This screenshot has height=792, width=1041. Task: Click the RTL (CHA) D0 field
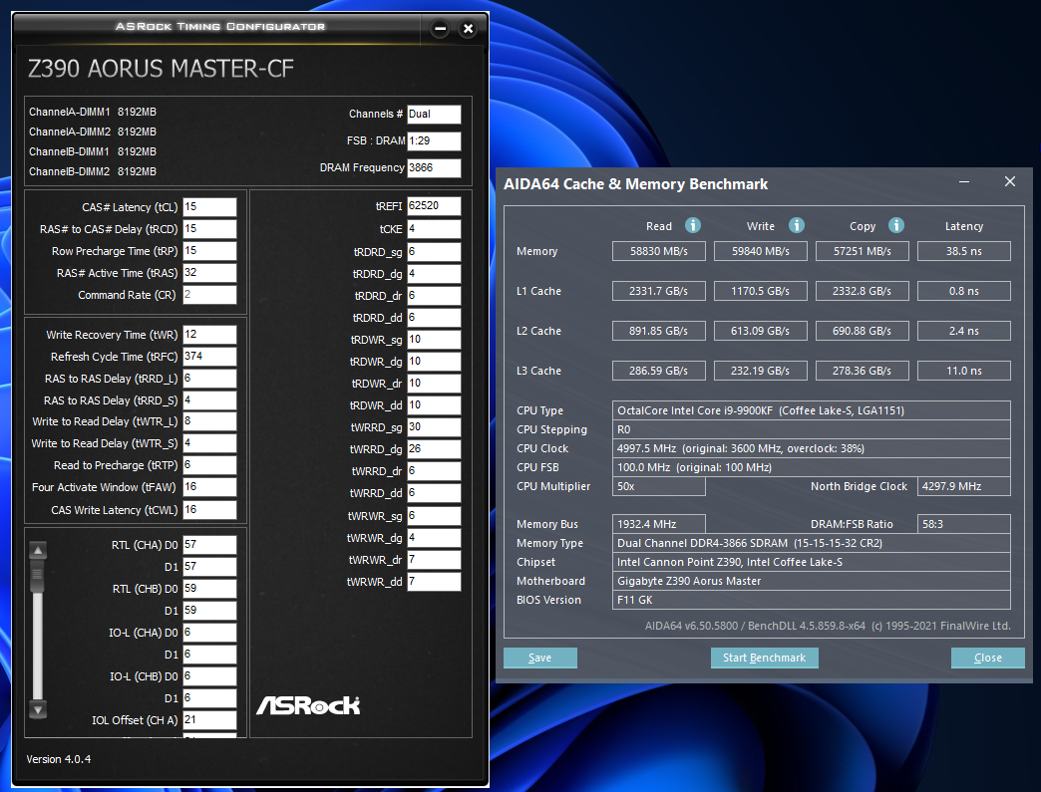point(209,545)
